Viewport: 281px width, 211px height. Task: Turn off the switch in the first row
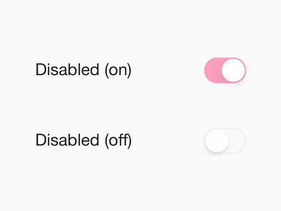pos(225,70)
